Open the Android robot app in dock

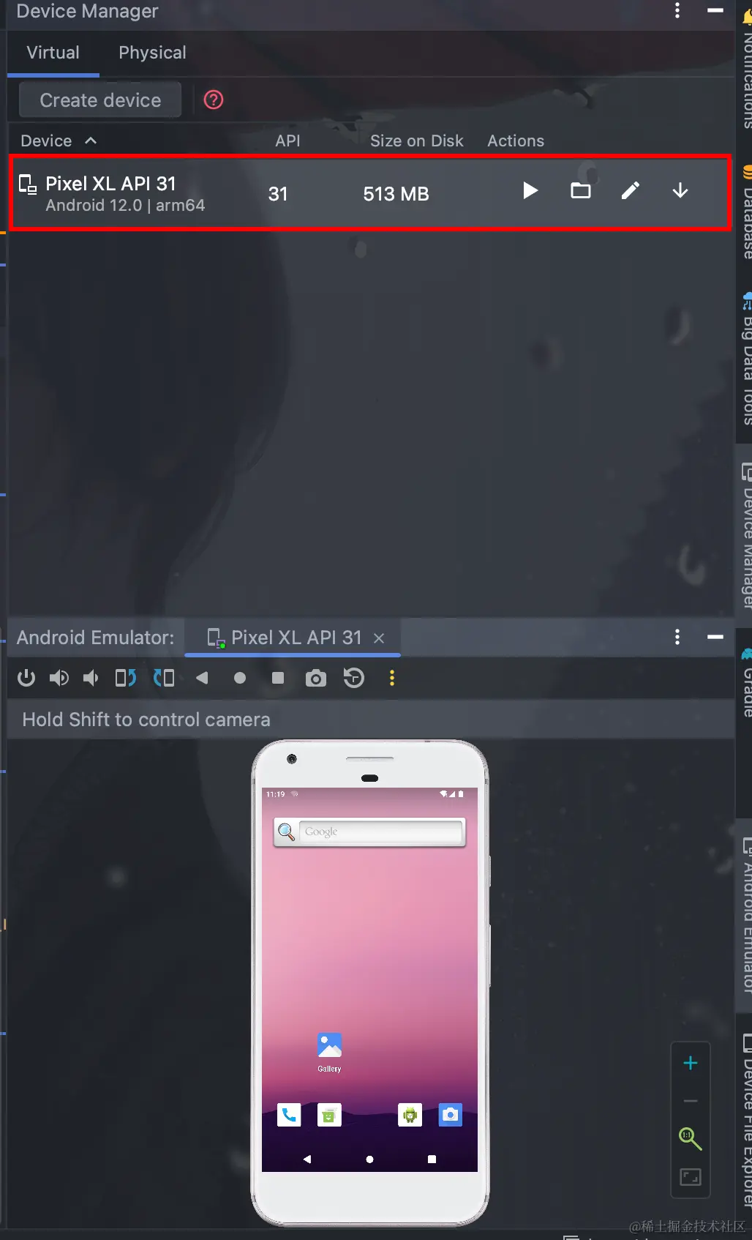coord(410,1115)
